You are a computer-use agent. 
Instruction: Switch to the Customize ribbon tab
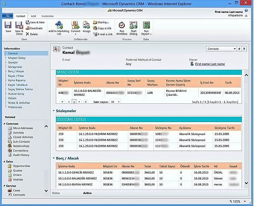click(48, 16)
